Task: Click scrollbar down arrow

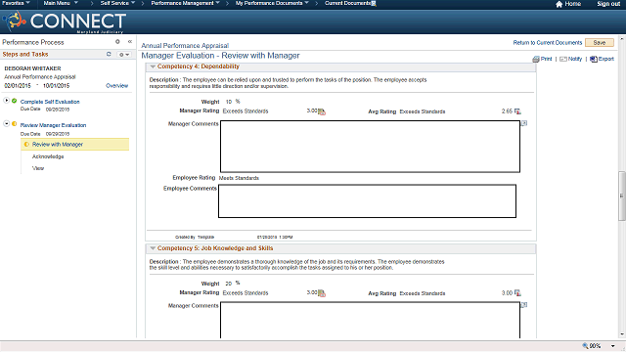Action: tap(622, 334)
